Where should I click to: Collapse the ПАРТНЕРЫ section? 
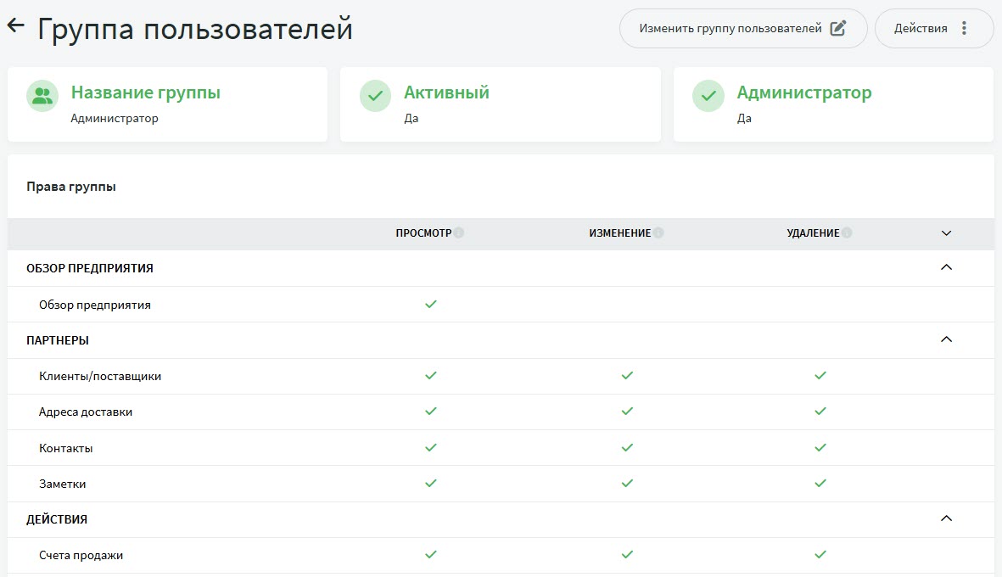pos(947,339)
